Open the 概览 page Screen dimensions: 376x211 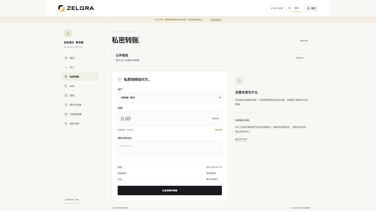coord(80,58)
